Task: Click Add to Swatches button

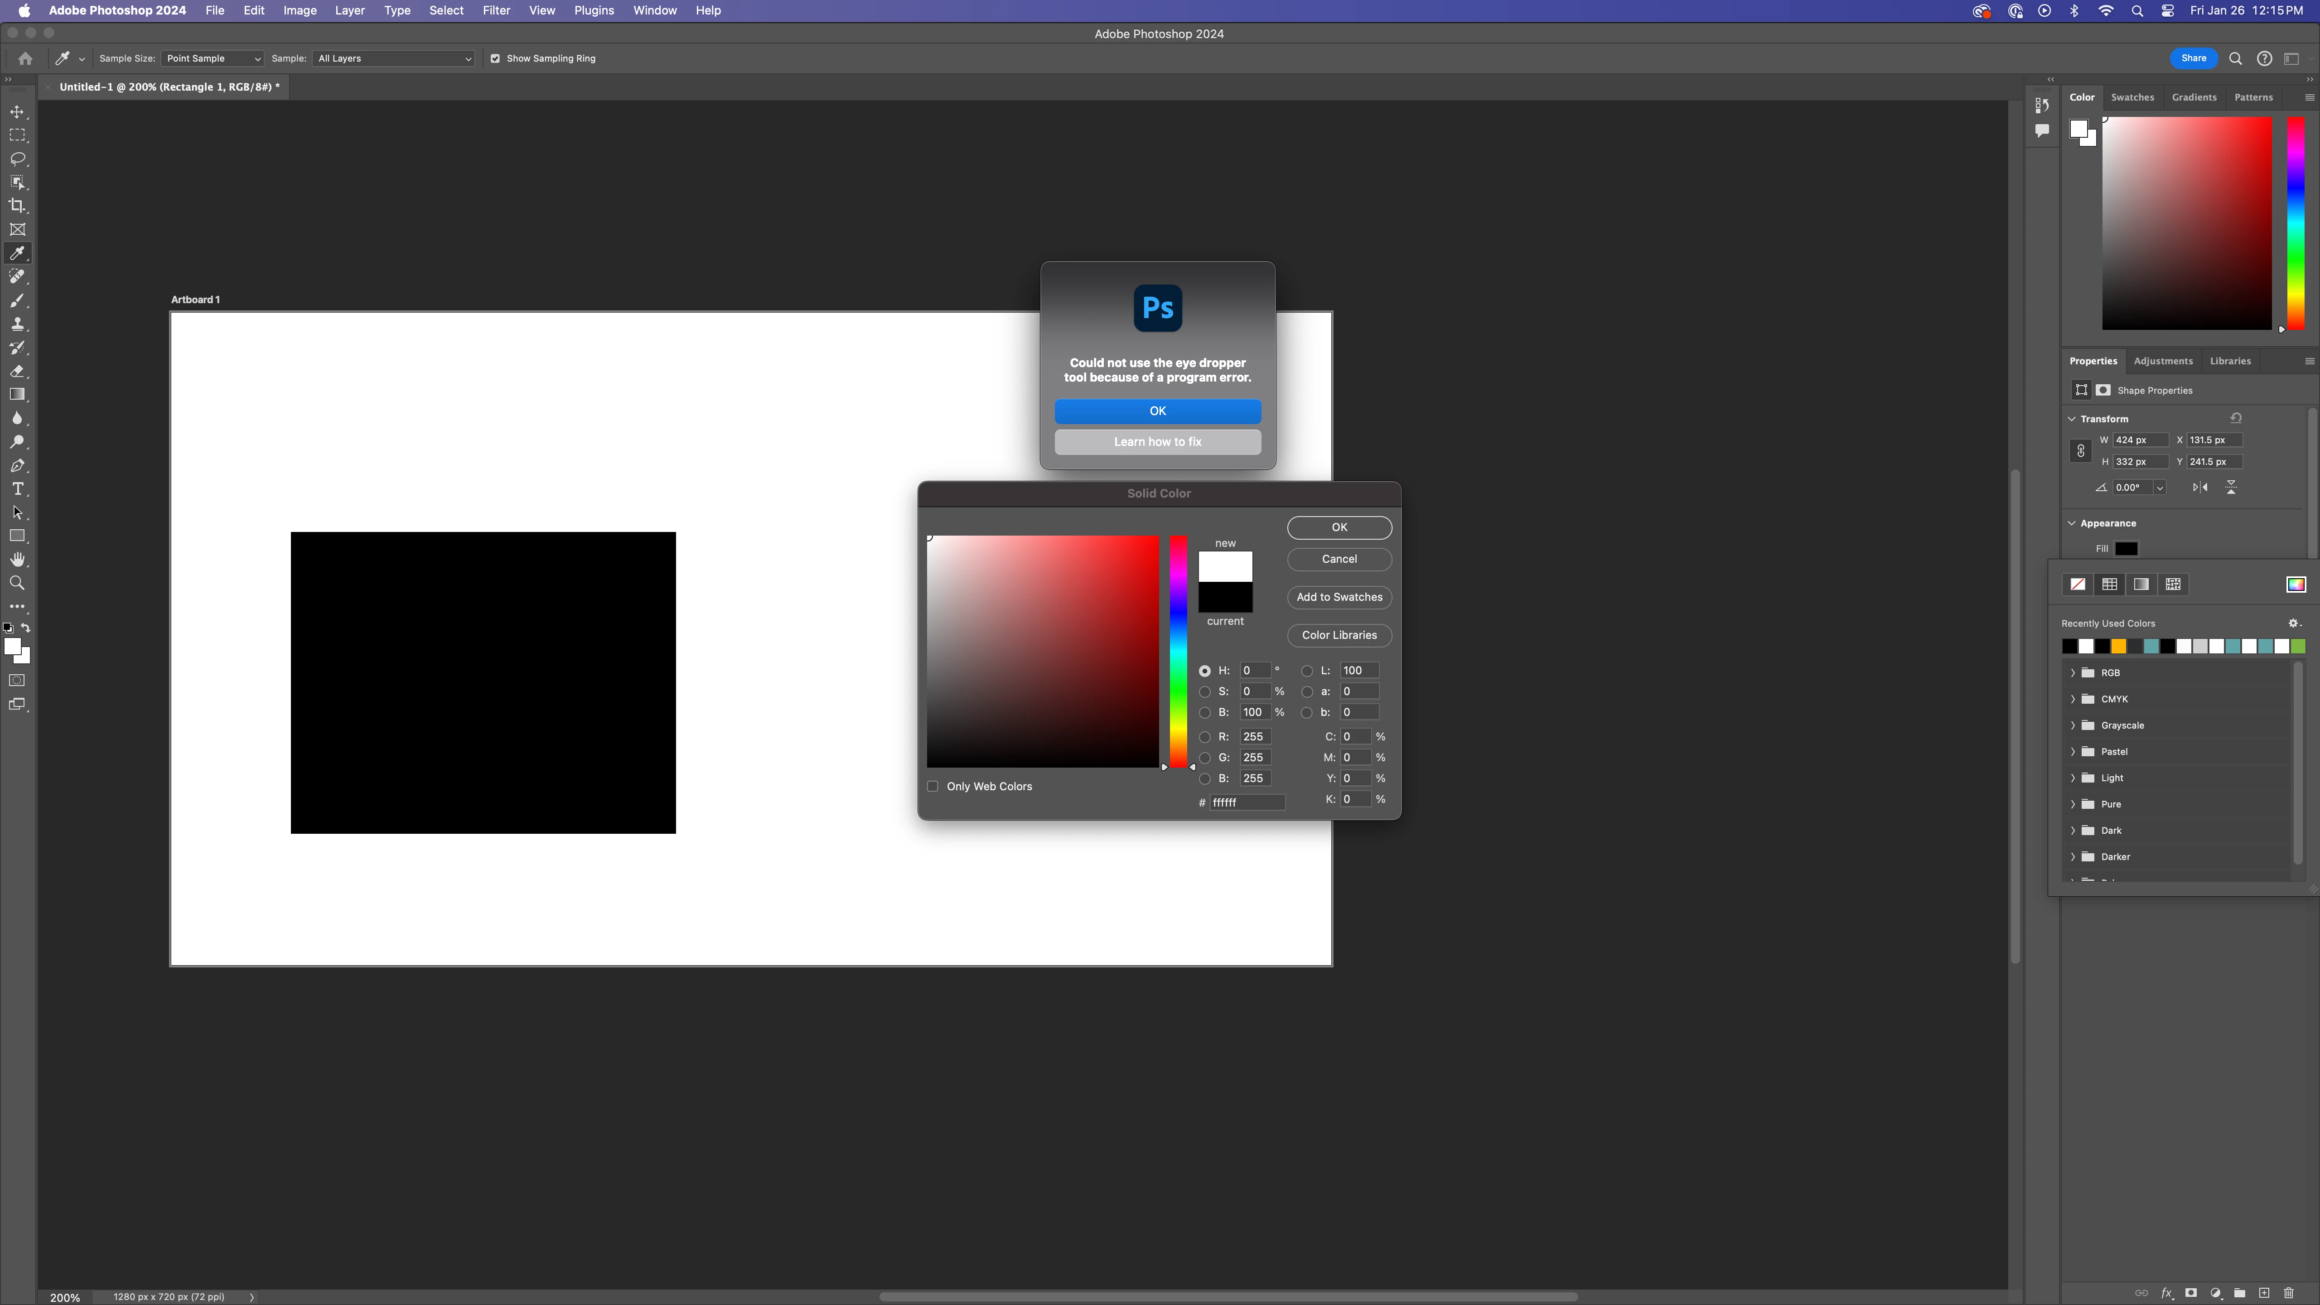Action: pyautogui.click(x=1339, y=597)
